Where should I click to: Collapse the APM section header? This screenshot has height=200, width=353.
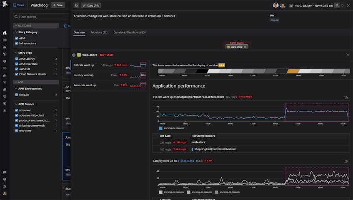[36, 82]
